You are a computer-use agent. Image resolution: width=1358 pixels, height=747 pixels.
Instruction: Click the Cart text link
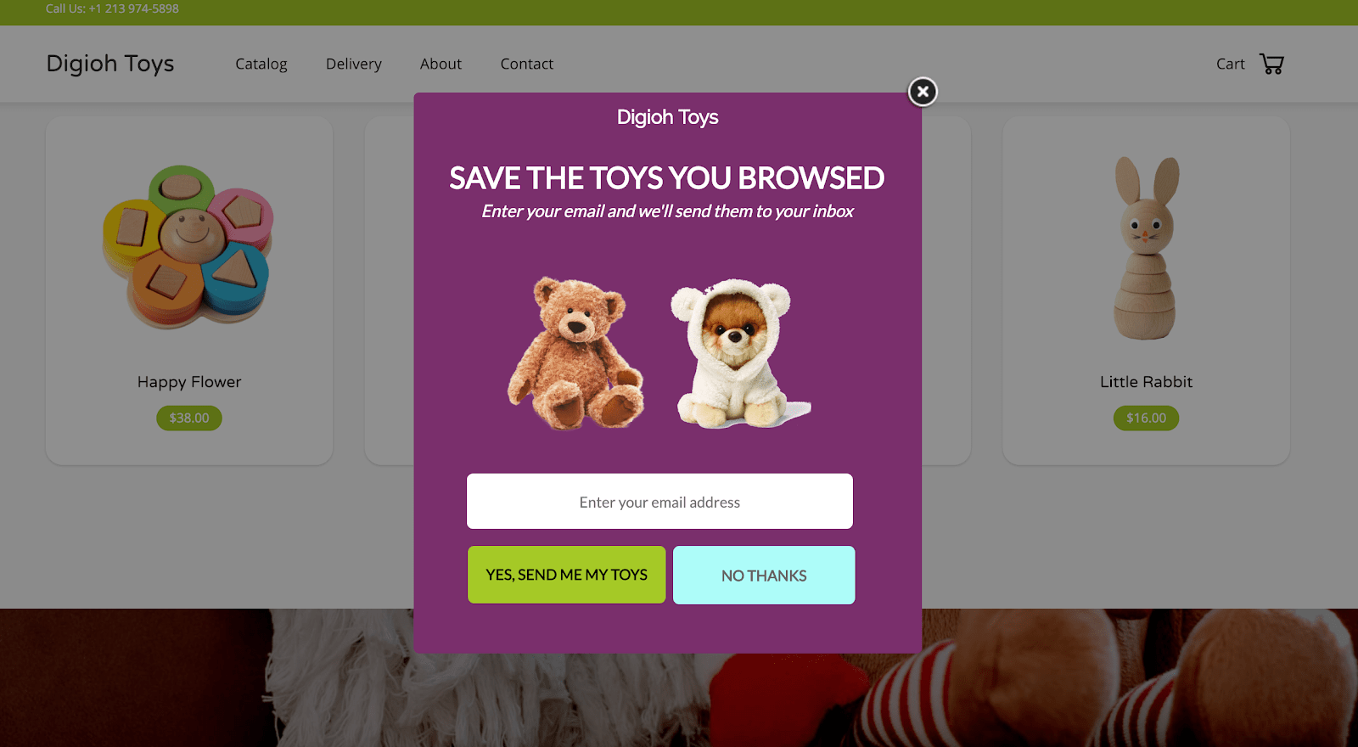point(1230,64)
